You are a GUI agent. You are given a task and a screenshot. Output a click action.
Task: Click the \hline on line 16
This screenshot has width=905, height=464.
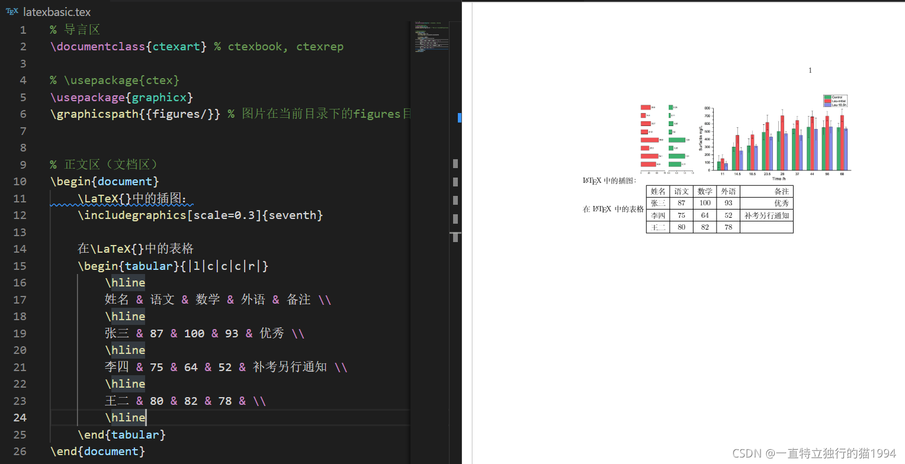[125, 283]
